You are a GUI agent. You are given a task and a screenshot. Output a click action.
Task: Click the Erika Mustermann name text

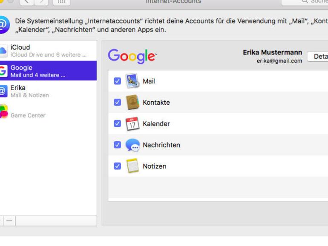pyautogui.click(x=272, y=52)
